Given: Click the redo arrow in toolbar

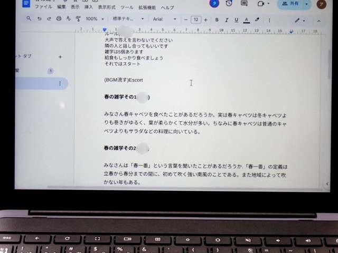Looking at the screenshot, I should click(x=49, y=19).
